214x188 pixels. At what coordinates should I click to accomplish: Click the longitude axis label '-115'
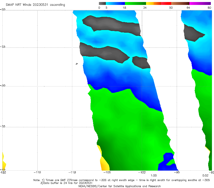pyautogui.click(x=37, y=172)
